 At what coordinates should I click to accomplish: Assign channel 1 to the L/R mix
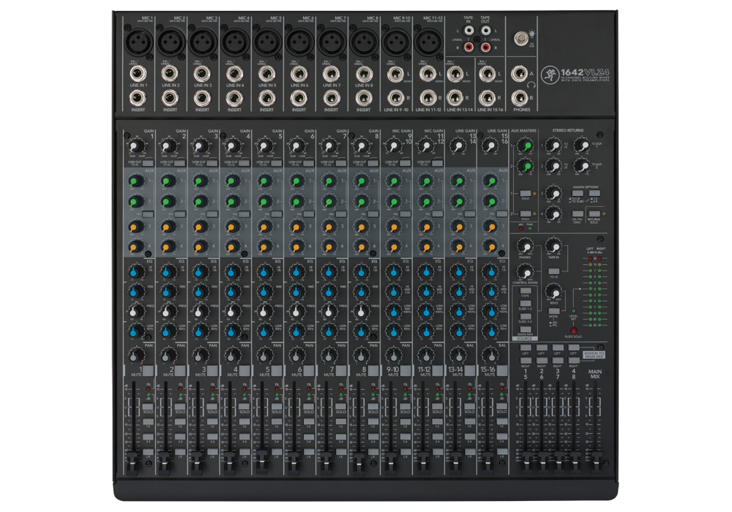click(x=148, y=451)
